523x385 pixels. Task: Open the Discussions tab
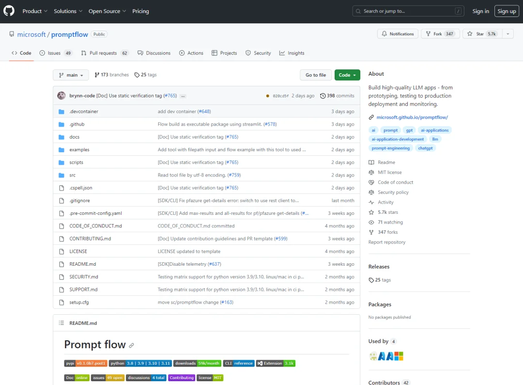point(154,53)
